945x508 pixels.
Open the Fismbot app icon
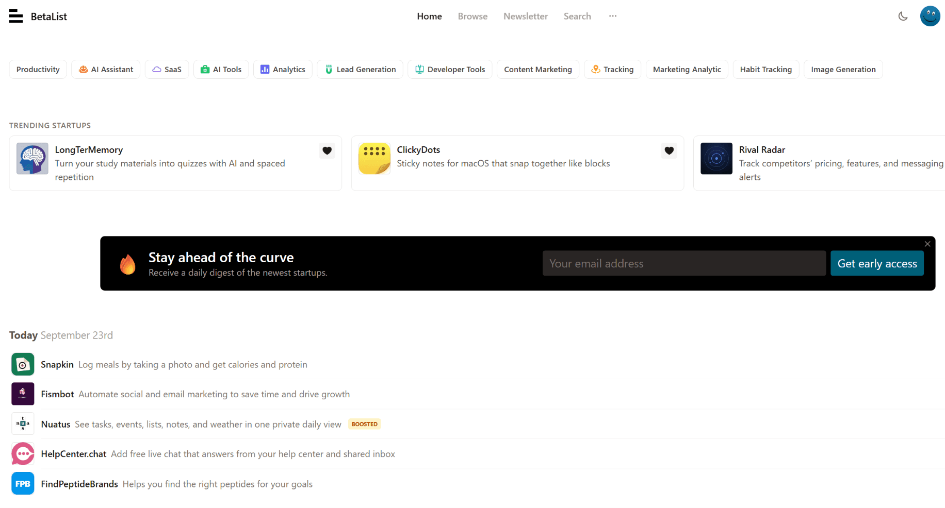coord(23,394)
